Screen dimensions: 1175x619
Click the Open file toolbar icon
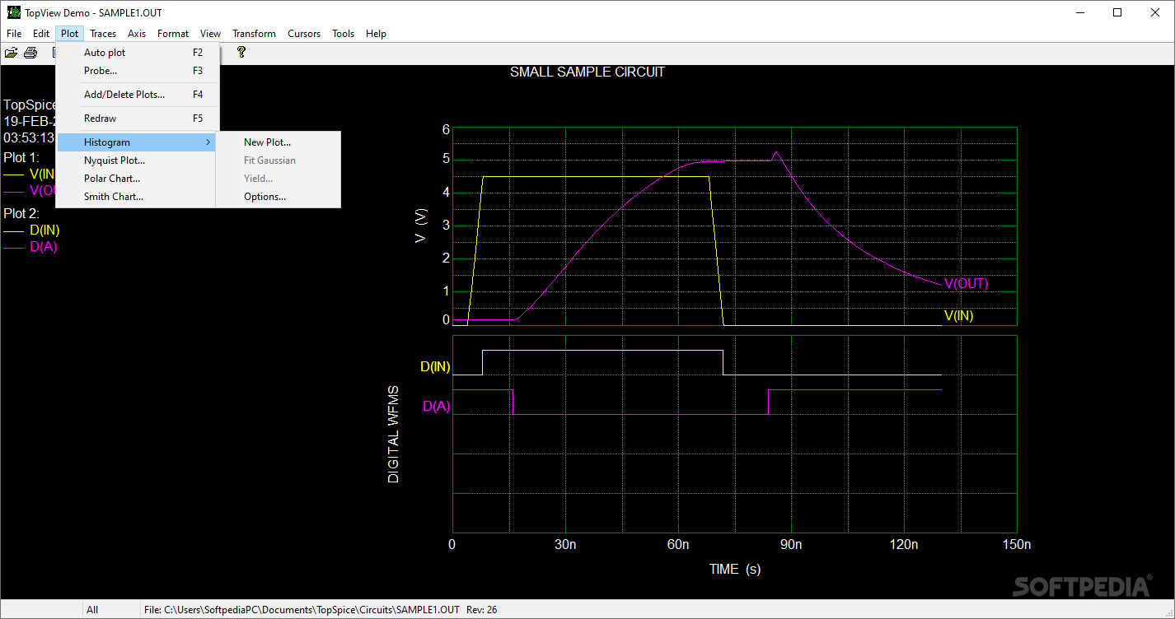(12, 53)
